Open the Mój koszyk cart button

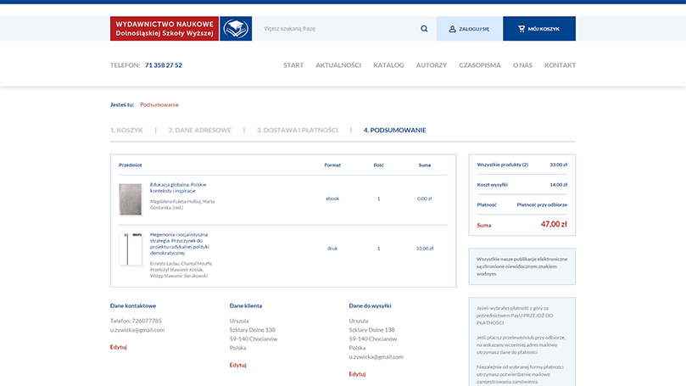539,29
